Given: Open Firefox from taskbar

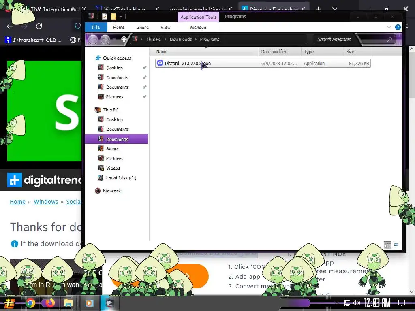Looking at the screenshot, I should [49, 303].
